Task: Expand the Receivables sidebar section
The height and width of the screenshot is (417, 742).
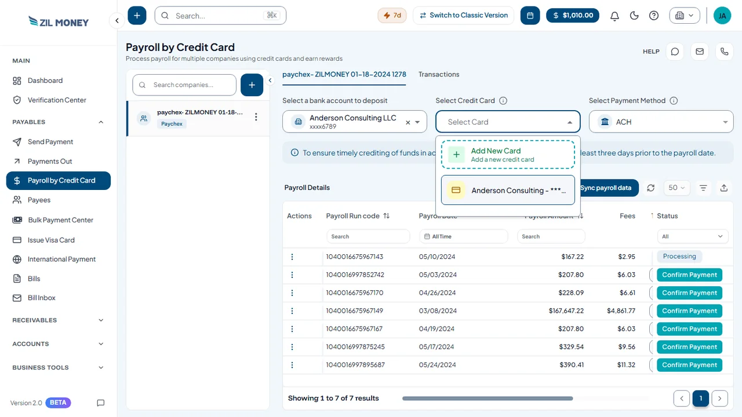Action: (x=59, y=320)
